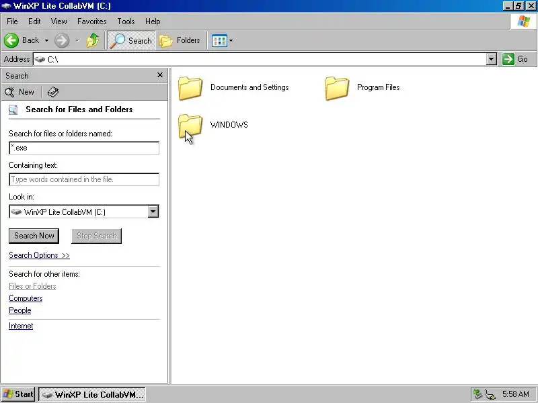Viewport: 538px width, 403px height.
Task: Start a New search
Action: pyautogui.click(x=20, y=92)
